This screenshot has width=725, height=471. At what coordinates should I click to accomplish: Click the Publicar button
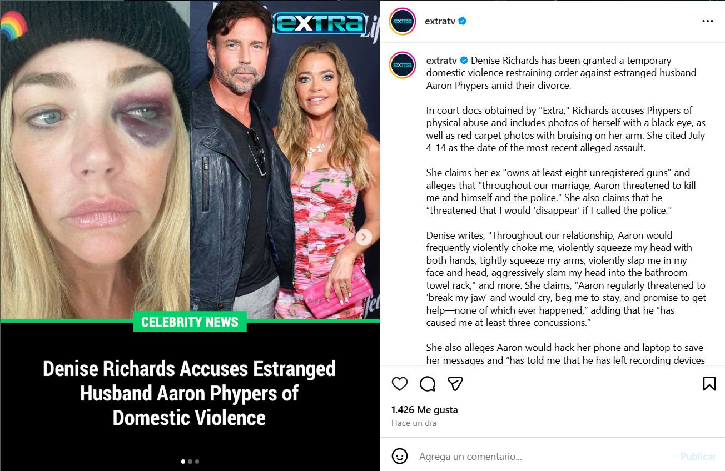point(698,456)
